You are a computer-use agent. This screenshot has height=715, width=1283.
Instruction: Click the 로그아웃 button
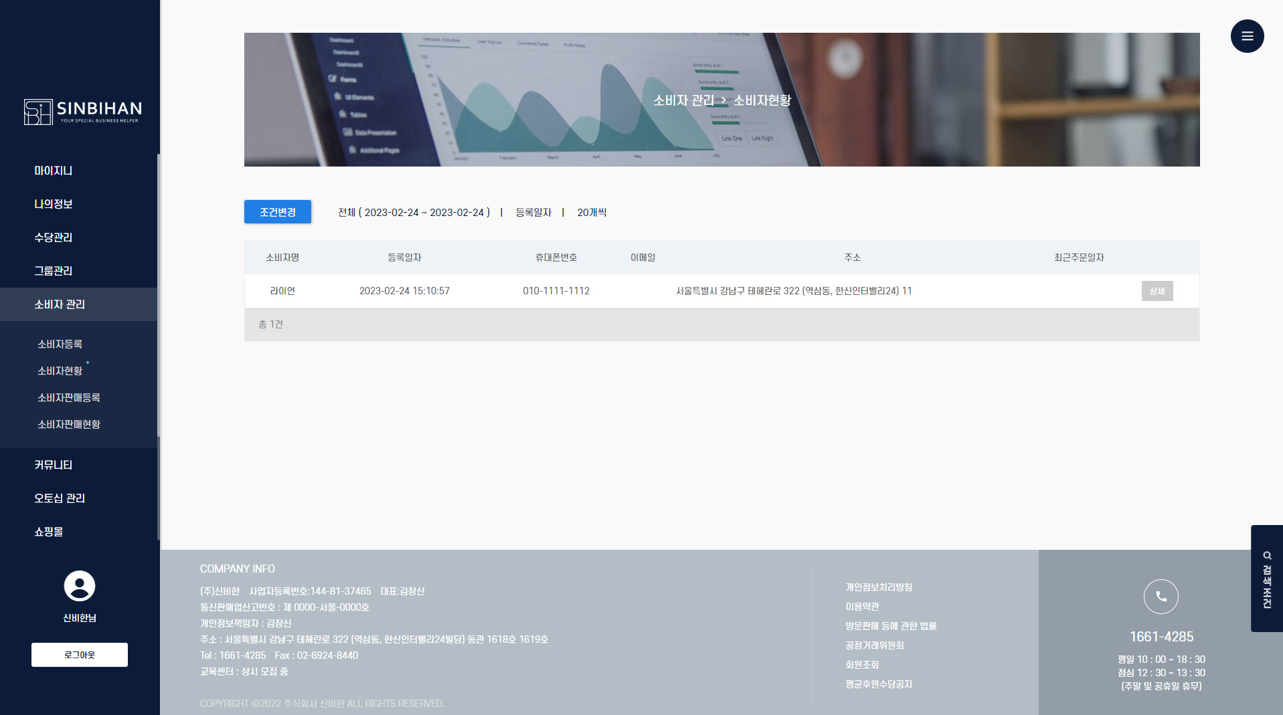[x=80, y=655]
